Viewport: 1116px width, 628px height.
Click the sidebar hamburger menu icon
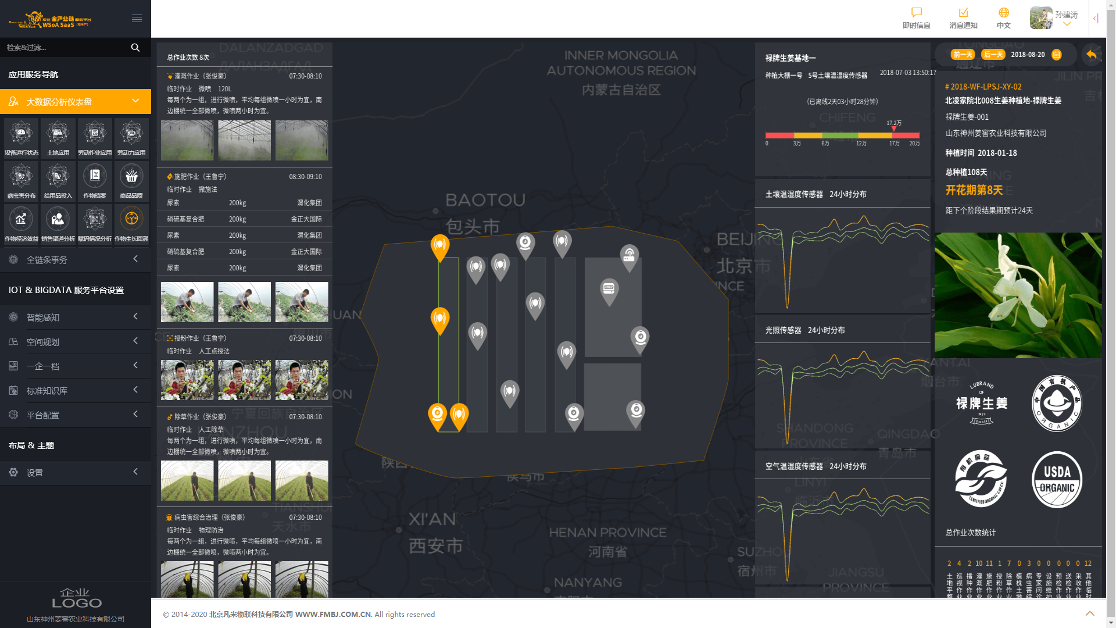pos(137,19)
